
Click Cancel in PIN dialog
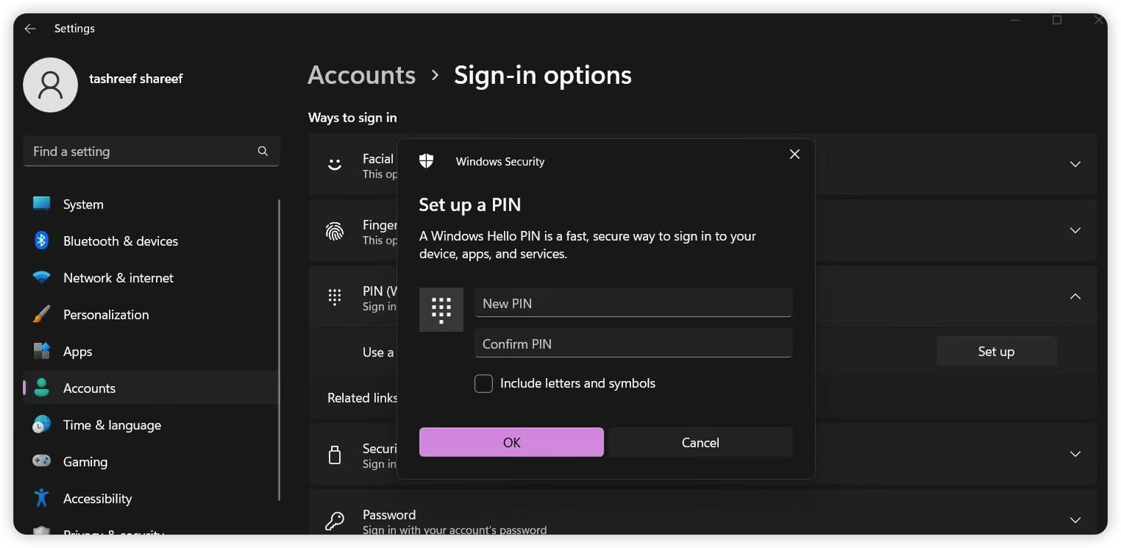[x=701, y=442]
